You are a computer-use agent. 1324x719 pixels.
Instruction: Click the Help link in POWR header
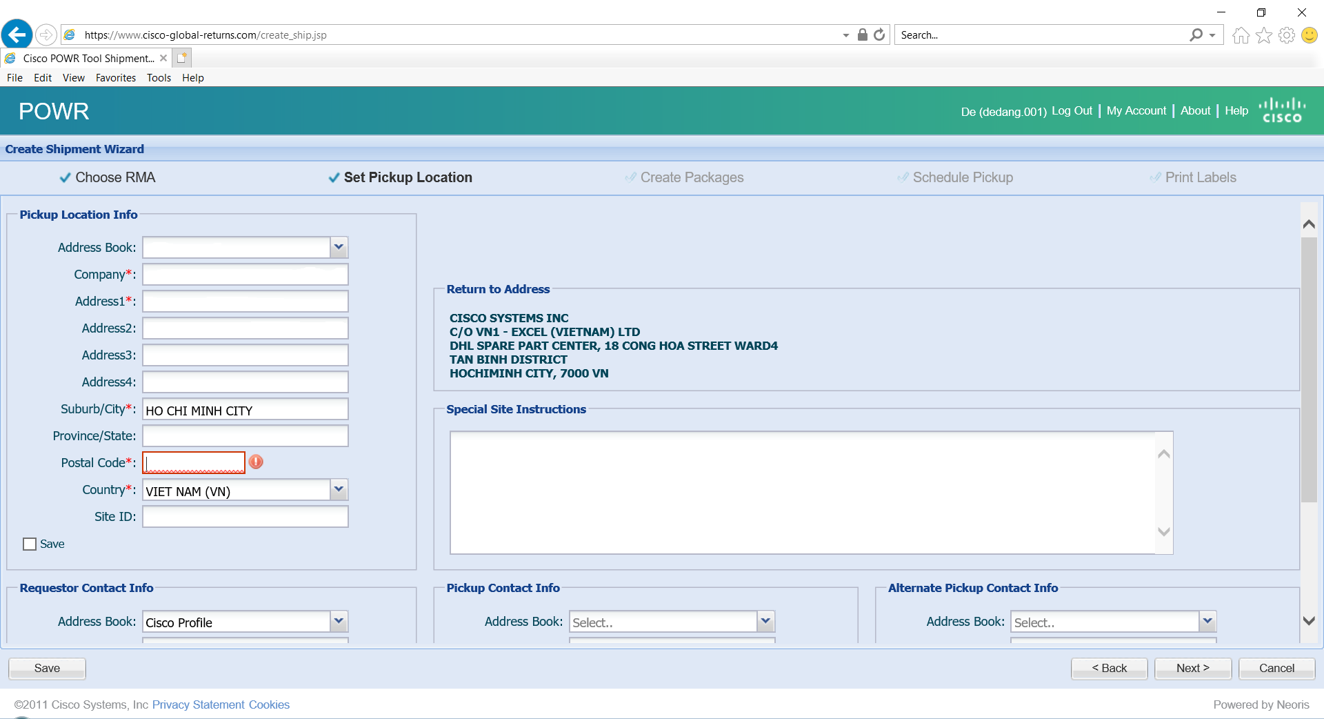[x=1236, y=110]
